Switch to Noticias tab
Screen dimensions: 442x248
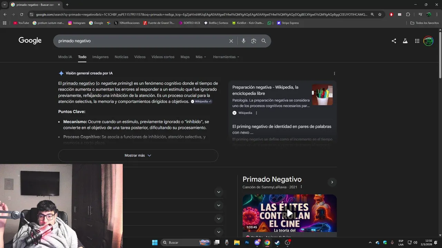[122, 57]
